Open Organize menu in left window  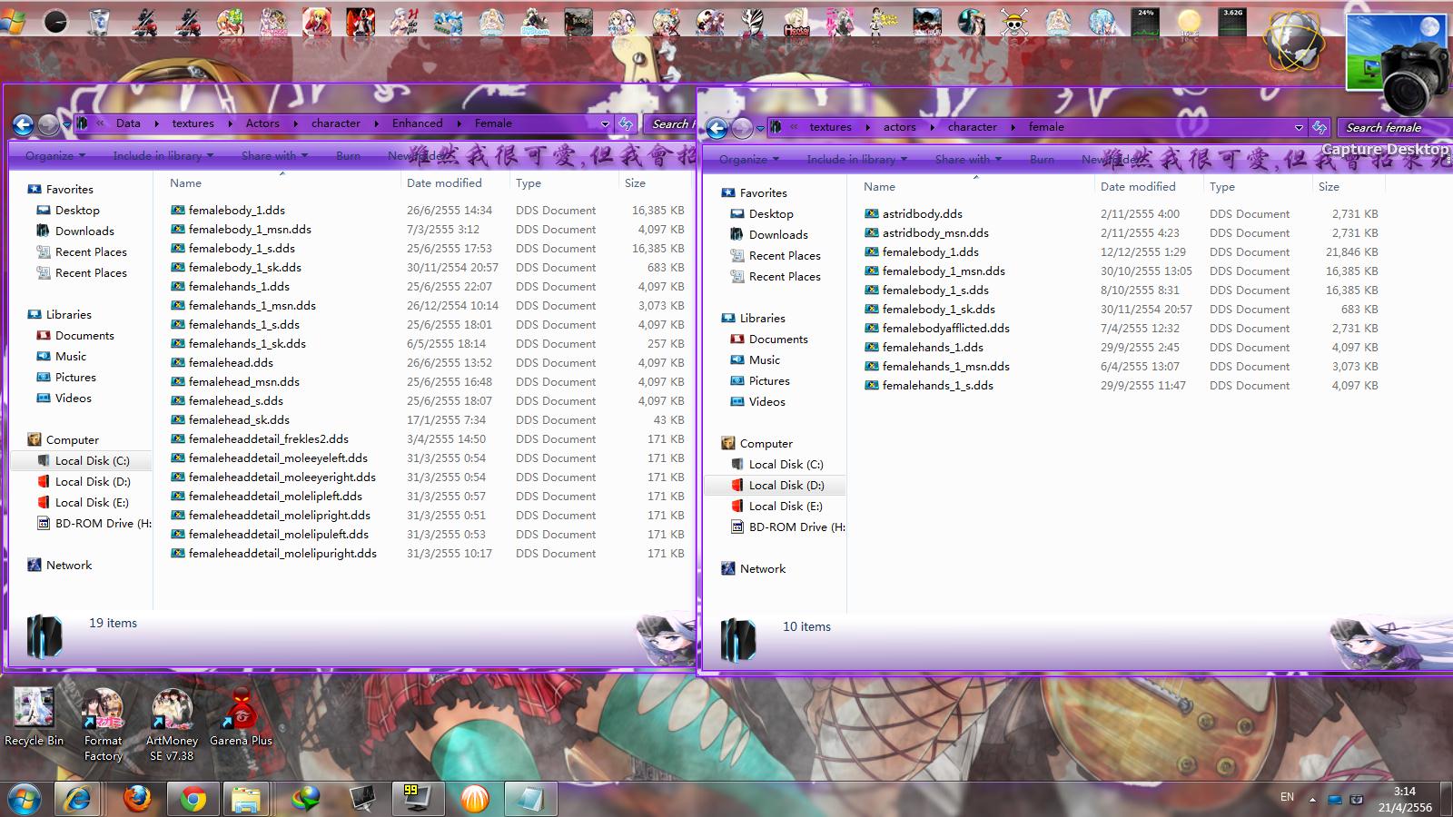[55, 156]
